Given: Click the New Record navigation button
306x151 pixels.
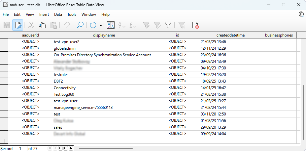Looking at the screenshot, I should click(71, 148).
